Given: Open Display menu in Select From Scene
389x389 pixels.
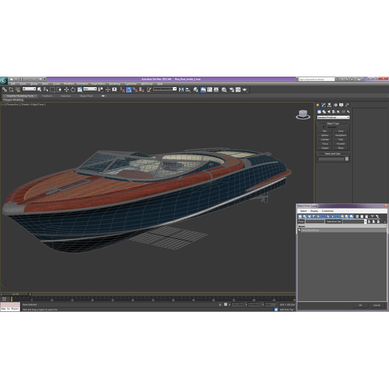Looking at the screenshot, I should [x=314, y=211].
